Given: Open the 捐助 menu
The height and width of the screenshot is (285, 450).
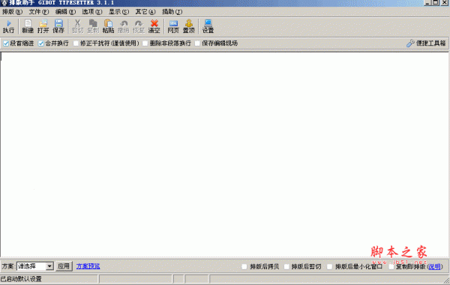Looking at the screenshot, I should (172, 12).
